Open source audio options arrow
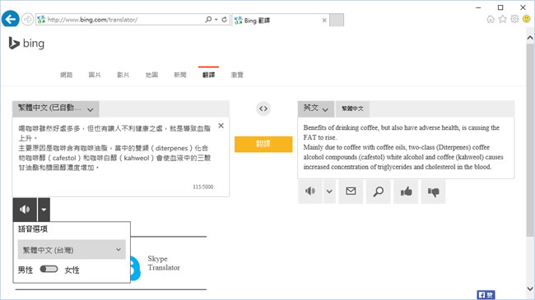 (x=44, y=210)
